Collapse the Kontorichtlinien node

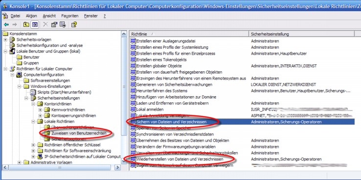pyautogui.click(x=33, y=104)
